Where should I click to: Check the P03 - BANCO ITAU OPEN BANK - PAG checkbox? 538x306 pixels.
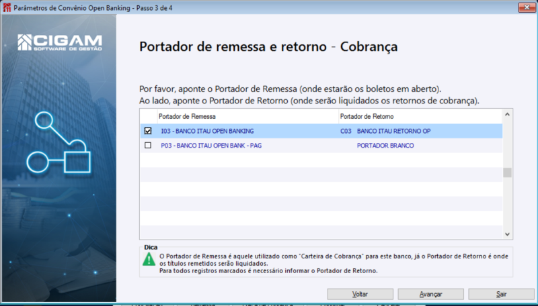point(148,146)
